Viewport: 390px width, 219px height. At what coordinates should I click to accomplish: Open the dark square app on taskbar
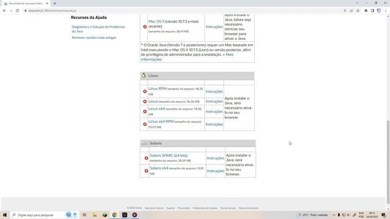pyautogui.click(x=124, y=215)
